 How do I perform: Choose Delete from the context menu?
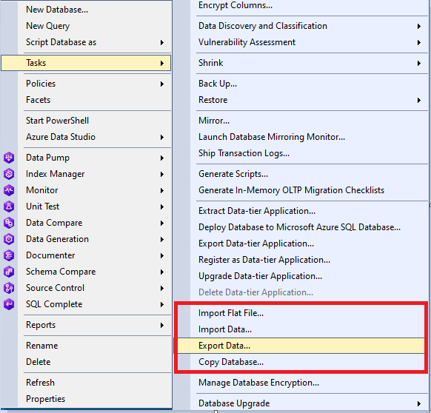(39, 362)
